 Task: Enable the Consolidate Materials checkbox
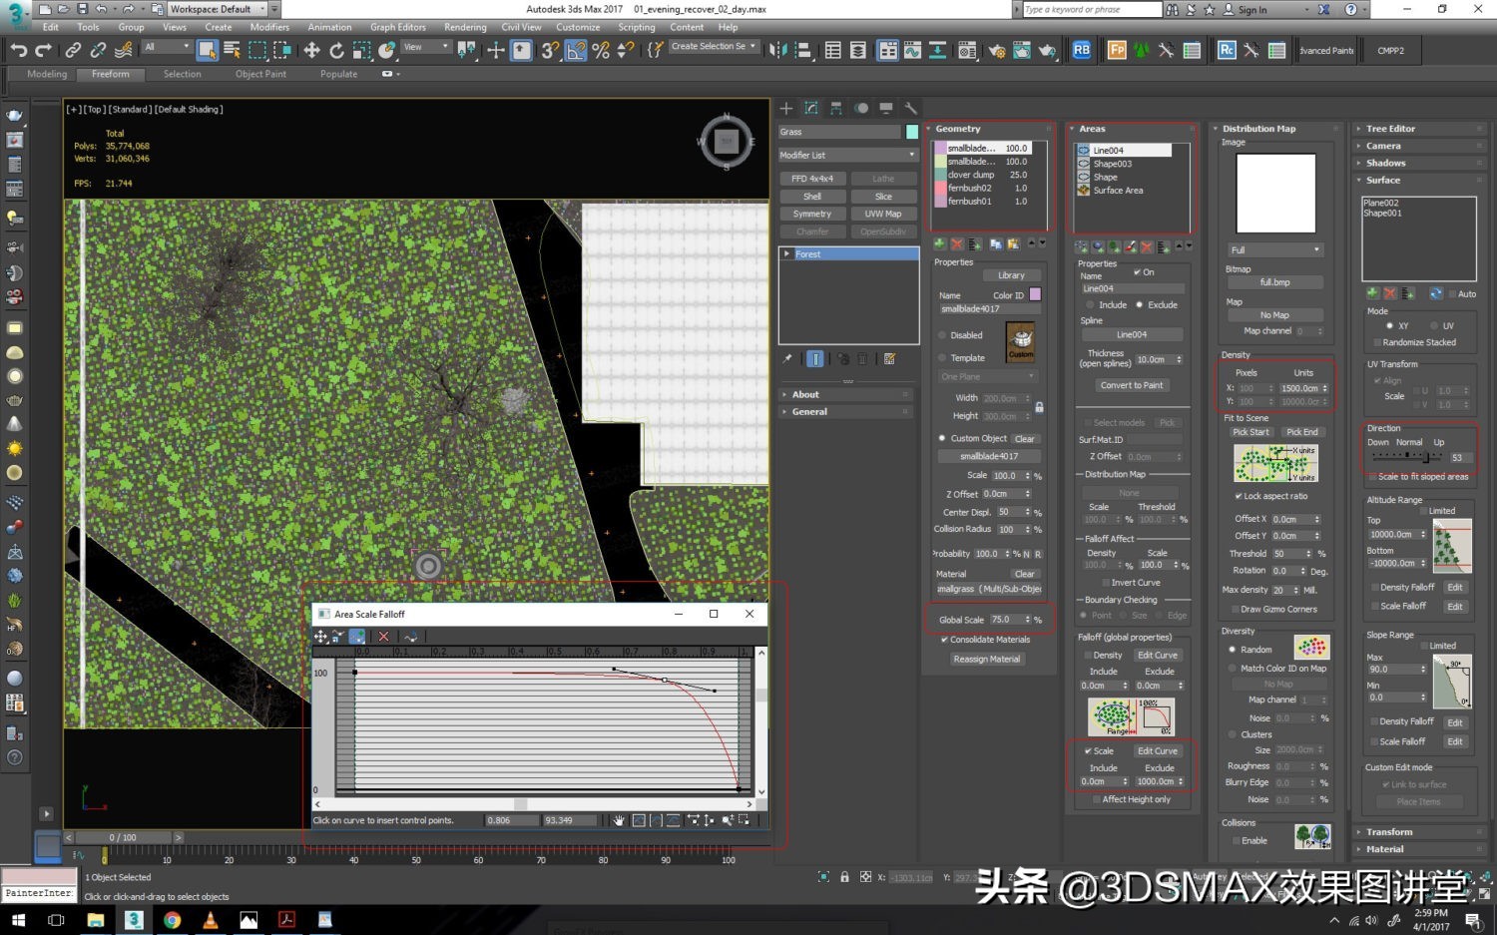pos(944,640)
